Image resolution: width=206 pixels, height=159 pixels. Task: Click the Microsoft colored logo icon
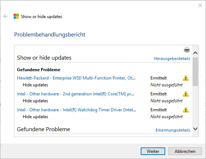pyautogui.click(x=16, y=16)
